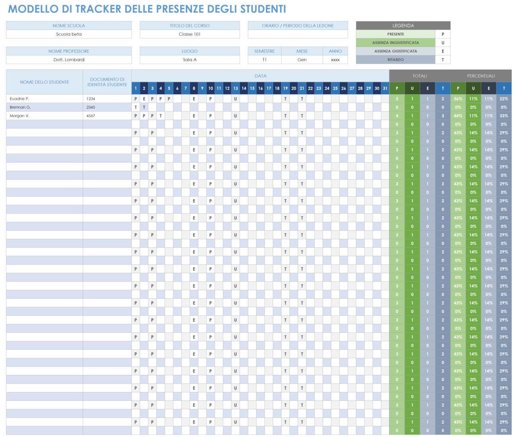This screenshot has height=437, width=517.
Task: Click the TOTALI section header
Action: click(x=420, y=76)
